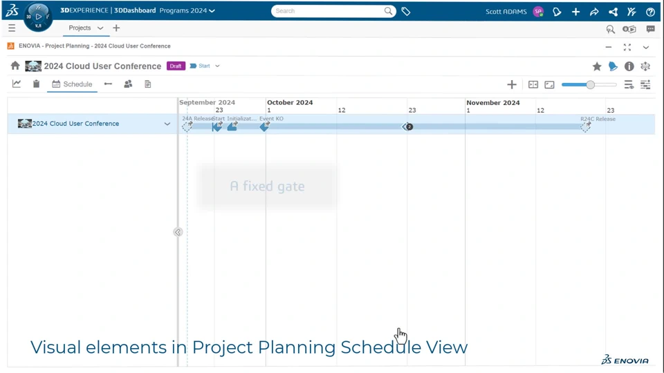Toggle the favorite star for this project
The height and width of the screenshot is (373, 664).
(597, 66)
